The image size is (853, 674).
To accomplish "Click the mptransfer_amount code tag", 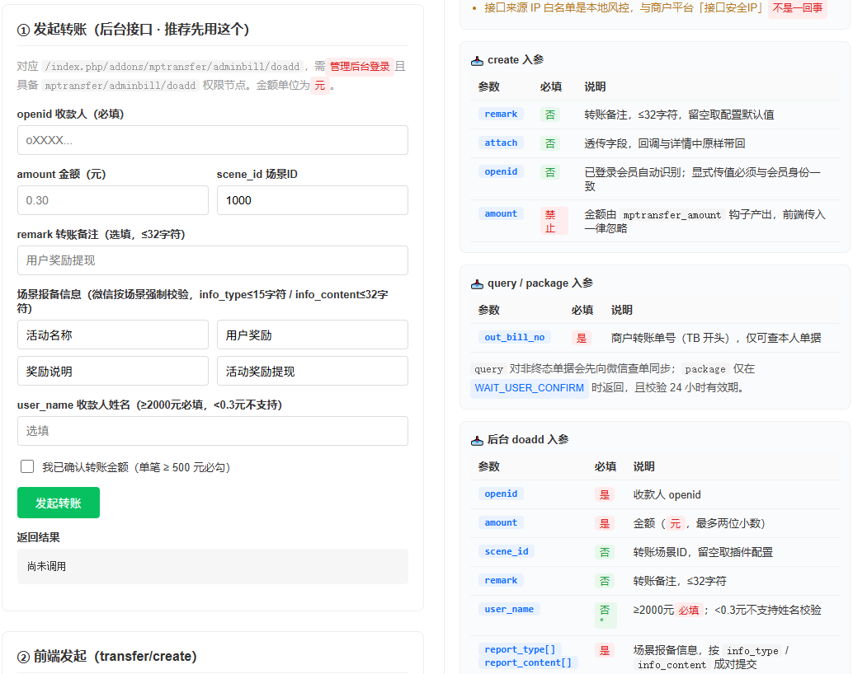I will (x=672, y=215).
